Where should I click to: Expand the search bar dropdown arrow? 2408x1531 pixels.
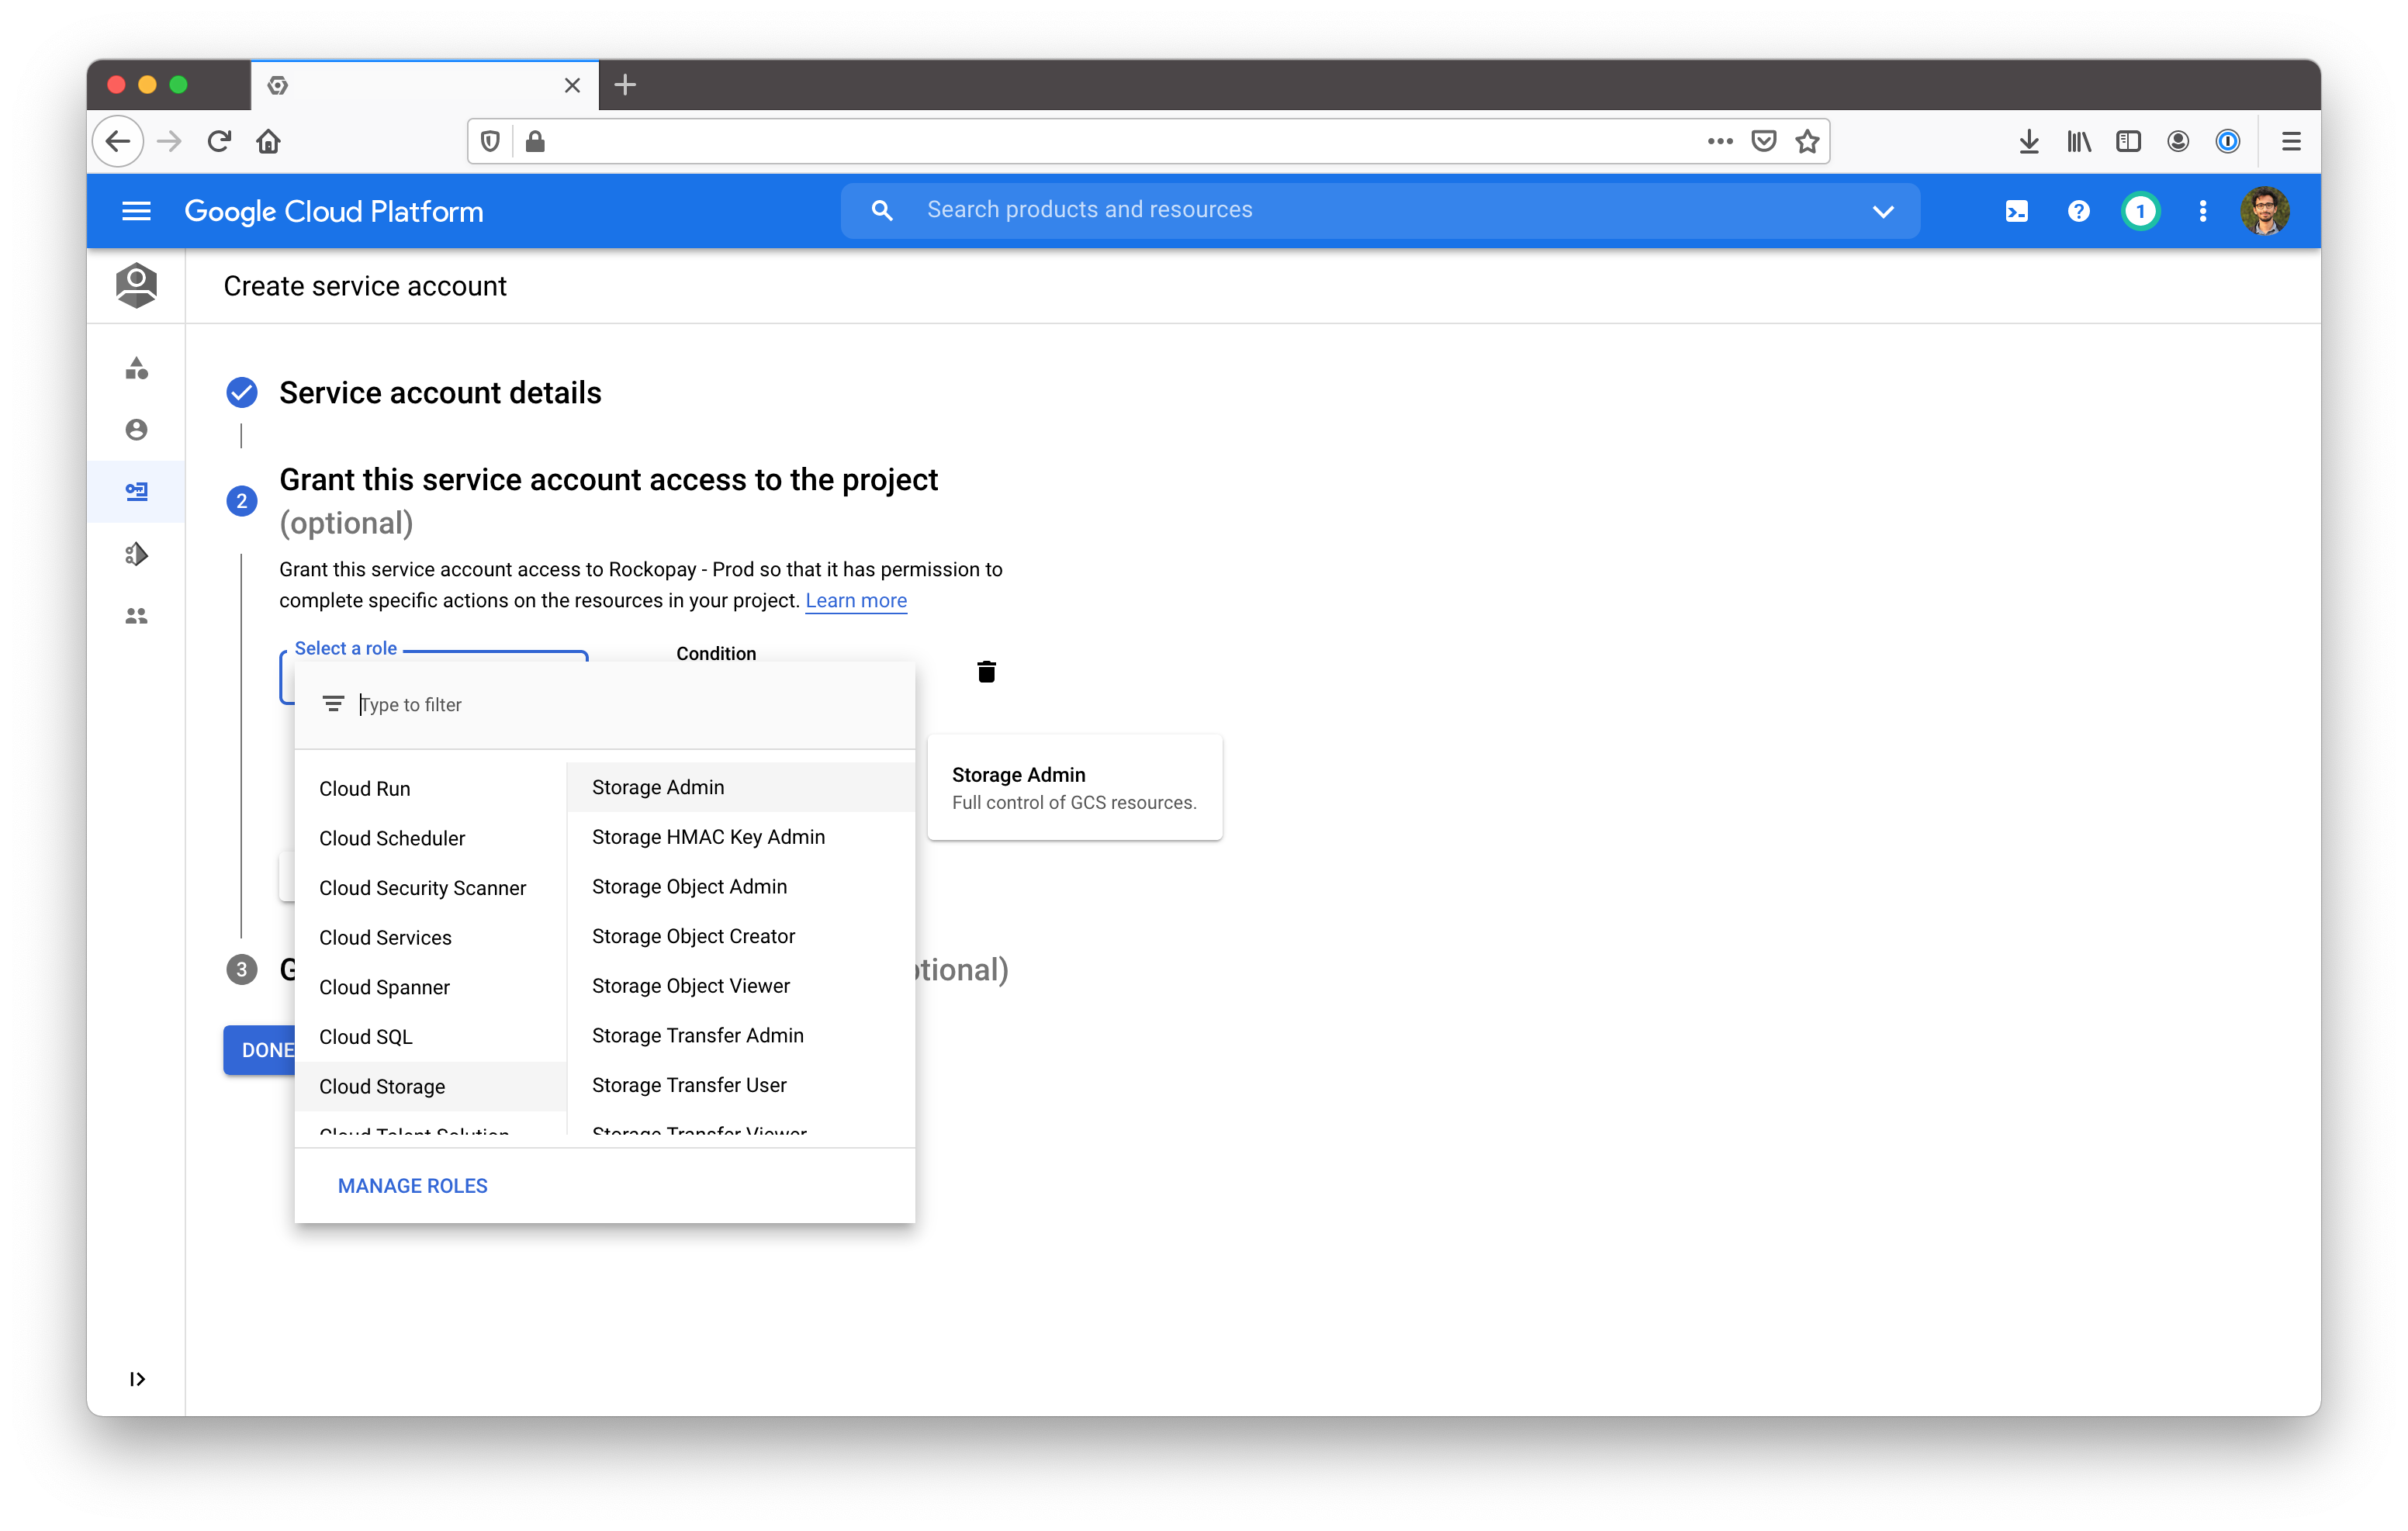pos(1883,211)
